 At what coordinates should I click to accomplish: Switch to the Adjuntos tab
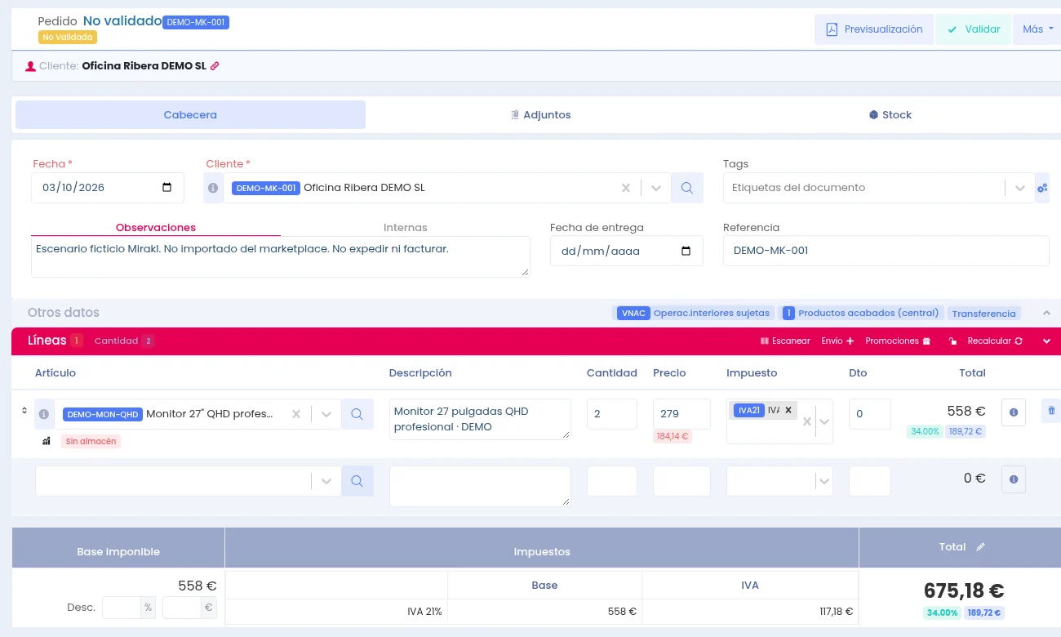point(540,115)
